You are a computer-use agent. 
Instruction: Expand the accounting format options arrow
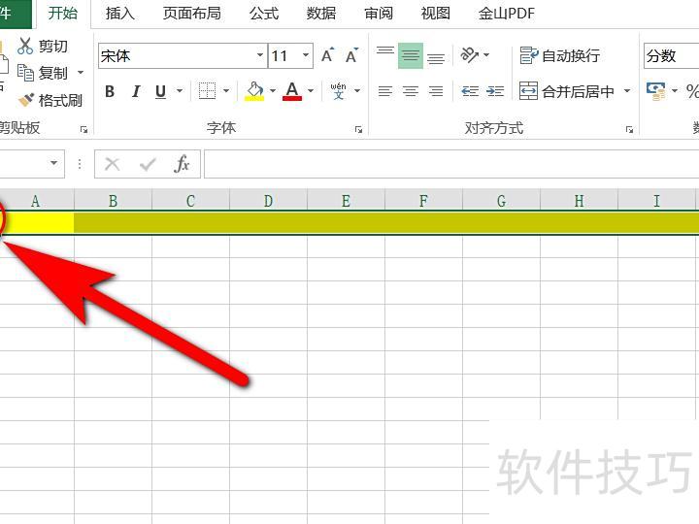coord(675,91)
